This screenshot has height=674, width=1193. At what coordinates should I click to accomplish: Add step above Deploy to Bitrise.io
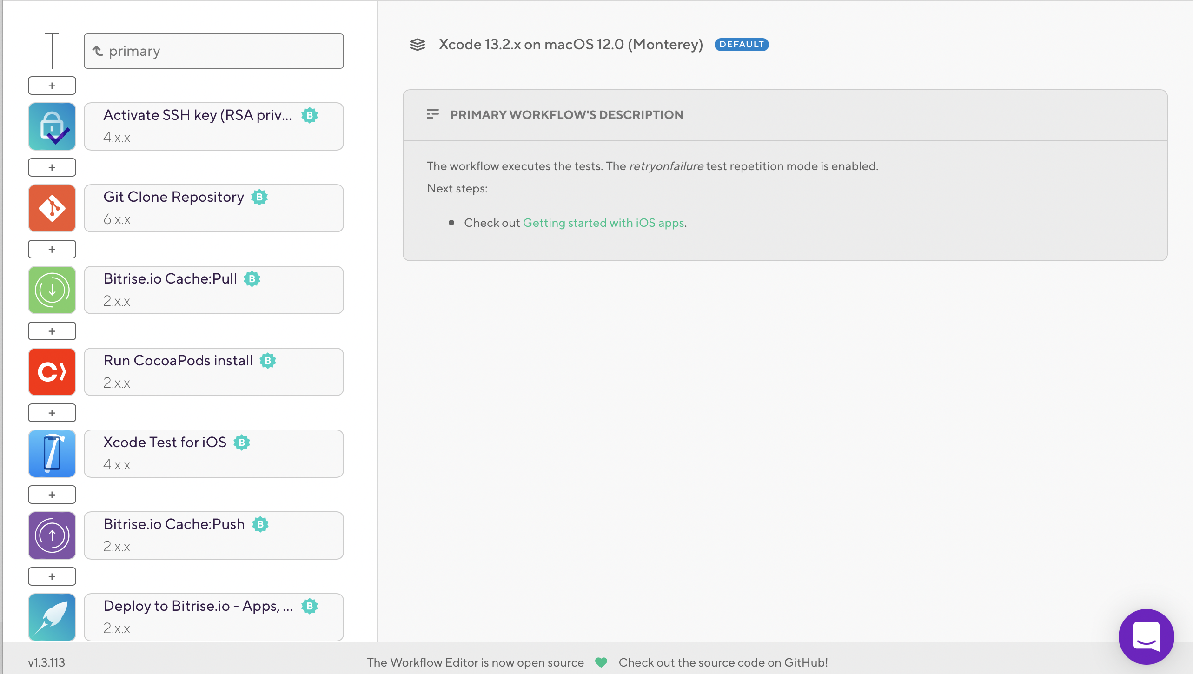tap(52, 576)
